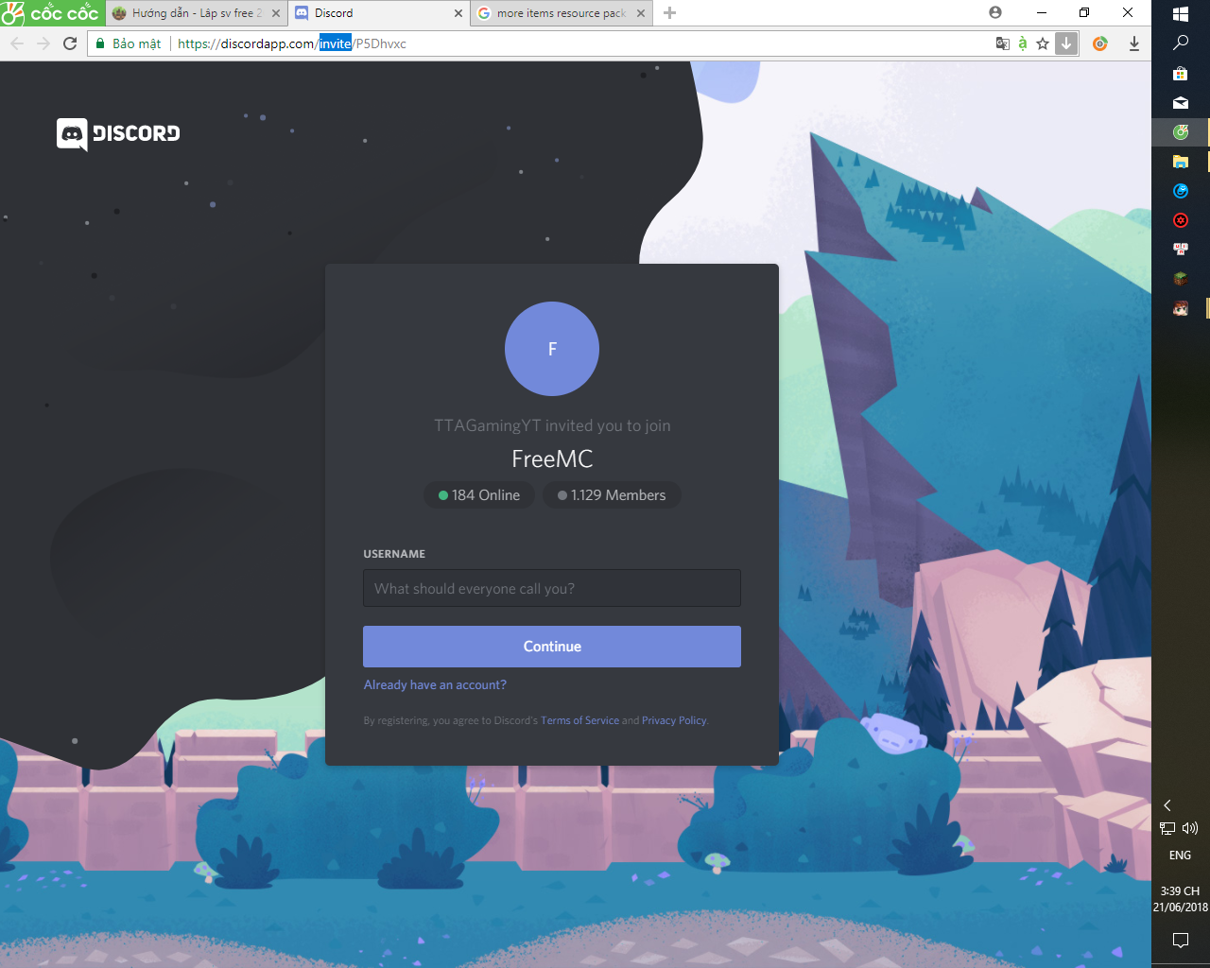The width and height of the screenshot is (1210, 968).
Task: Click the network status tray icon
Action: (1168, 829)
